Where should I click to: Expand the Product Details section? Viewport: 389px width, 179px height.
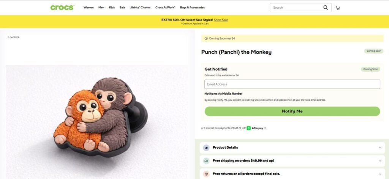click(380, 148)
